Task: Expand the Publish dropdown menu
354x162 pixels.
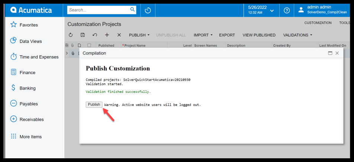Action: (x=139, y=35)
